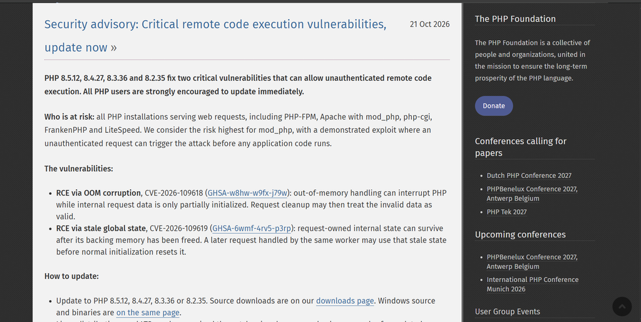641x322 pixels.
Task: Click the 'Upcoming conferences' heading
Action: [x=520, y=234]
